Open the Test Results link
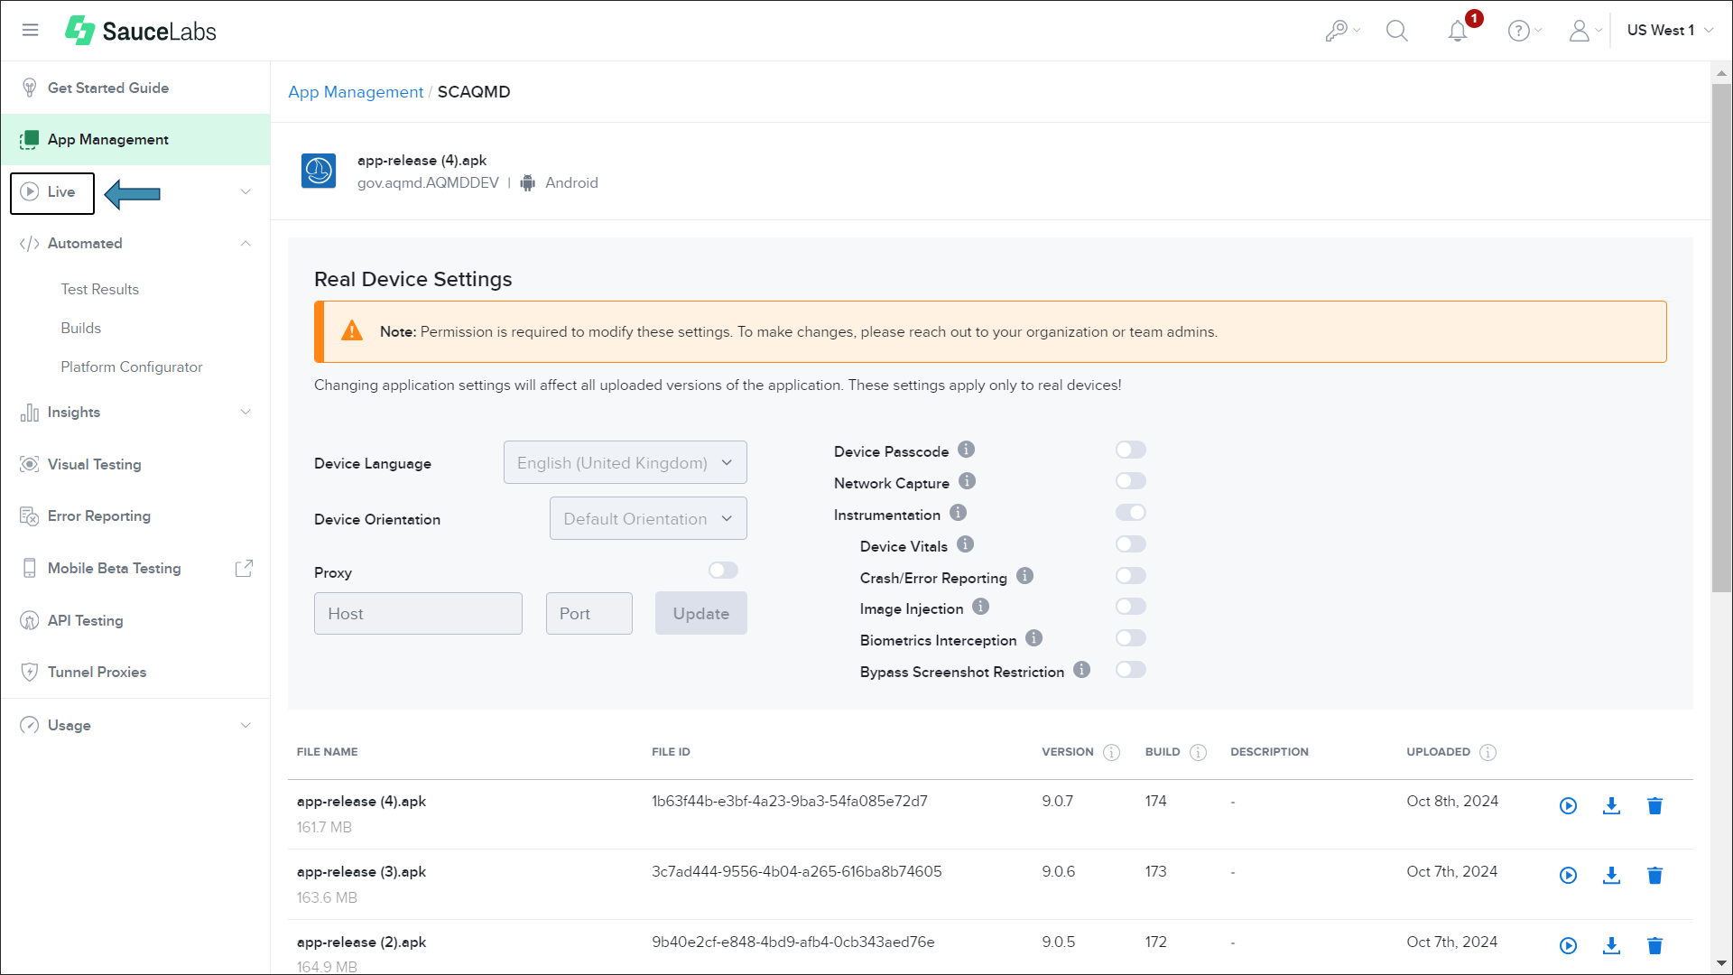The height and width of the screenshot is (975, 1733). coord(99,290)
